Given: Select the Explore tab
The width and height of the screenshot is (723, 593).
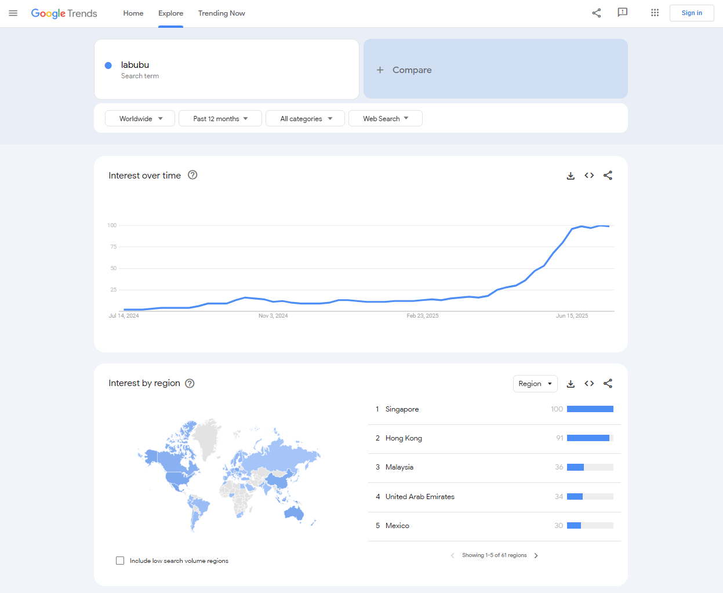Looking at the screenshot, I should click(x=170, y=13).
